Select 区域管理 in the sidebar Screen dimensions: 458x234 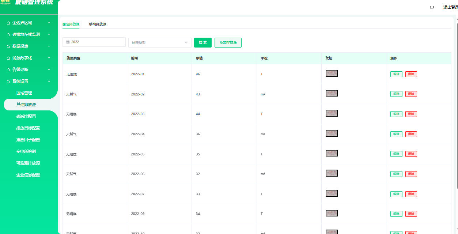tap(24, 93)
